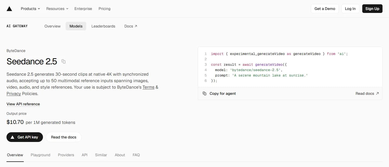
Task: Click the copy icon beside Copy for agent
Action: click(x=204, y=93)
